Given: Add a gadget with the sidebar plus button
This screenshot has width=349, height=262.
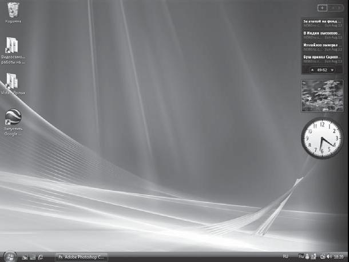Looking at the screenshot, I should [x=322, y=8].
